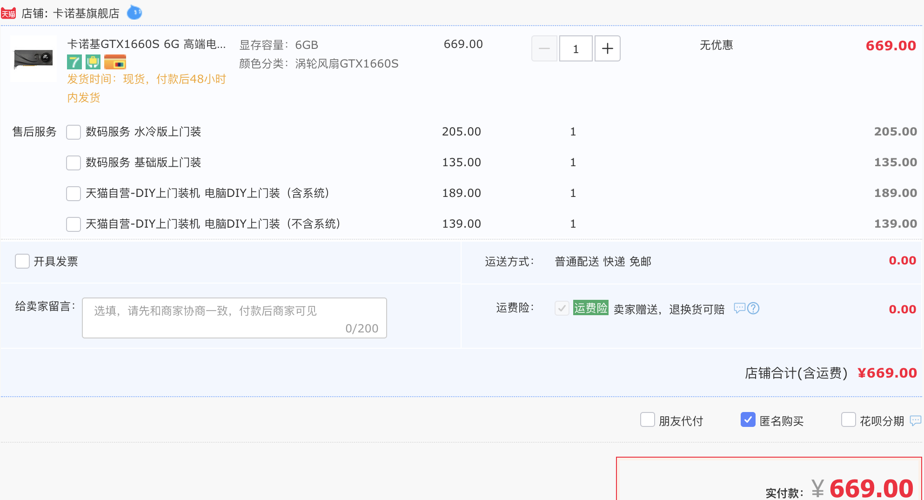The image size is (924, 500).
Task: Click the Tmall logo icon beside the store name
Action: (8, 14)
